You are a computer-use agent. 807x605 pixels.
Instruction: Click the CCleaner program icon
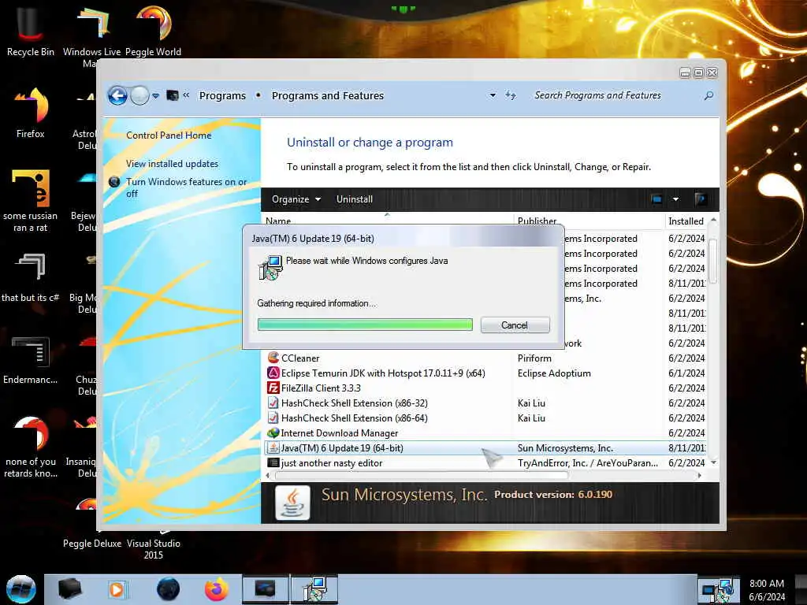coord(273,358)
